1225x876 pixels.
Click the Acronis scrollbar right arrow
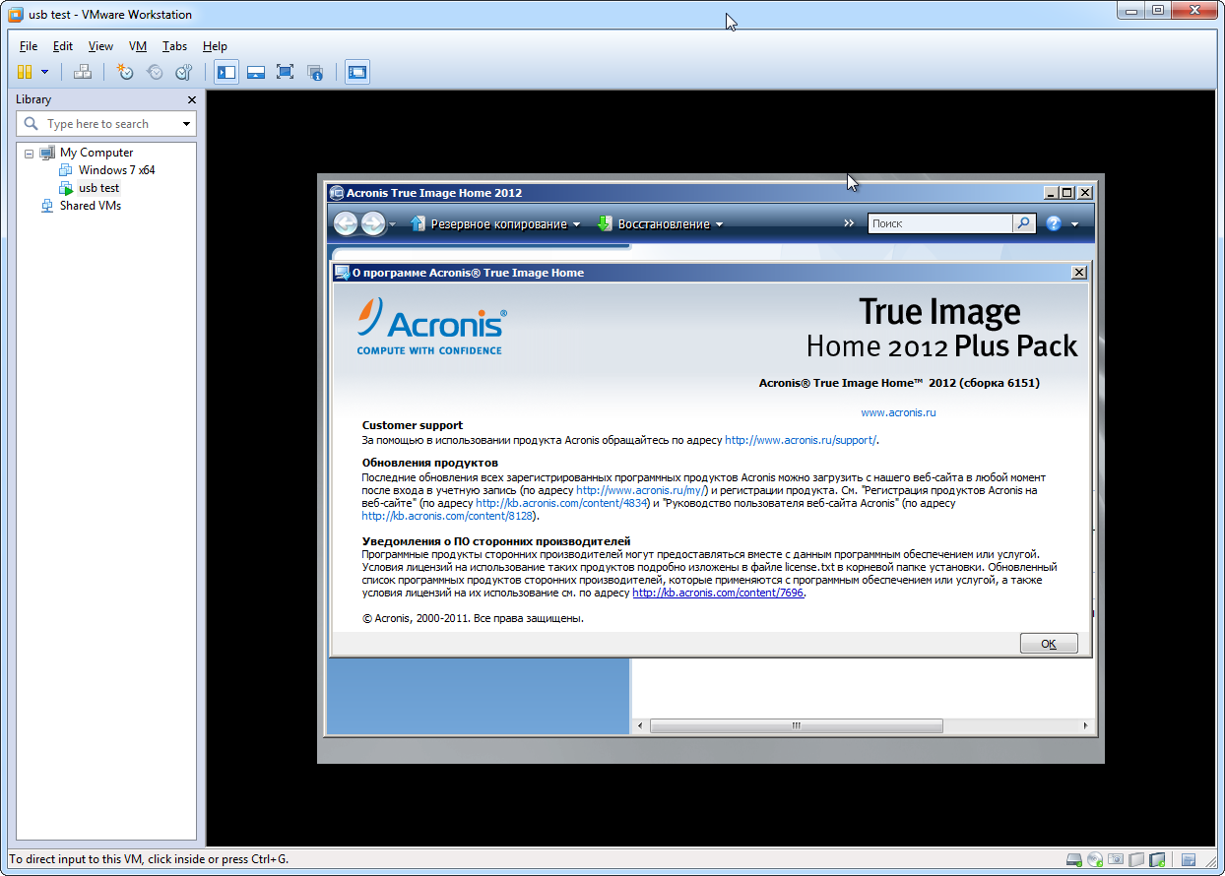click(x=1087, y=725)
